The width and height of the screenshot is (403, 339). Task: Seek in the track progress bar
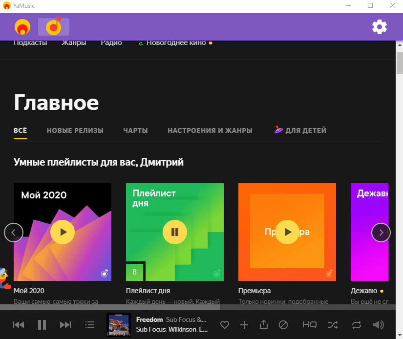tap(198, 307)
